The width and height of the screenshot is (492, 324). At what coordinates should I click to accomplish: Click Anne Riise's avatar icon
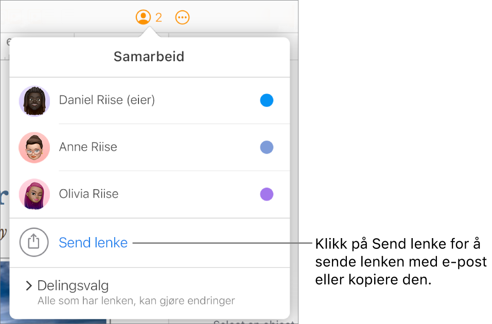tap(34, 148)
